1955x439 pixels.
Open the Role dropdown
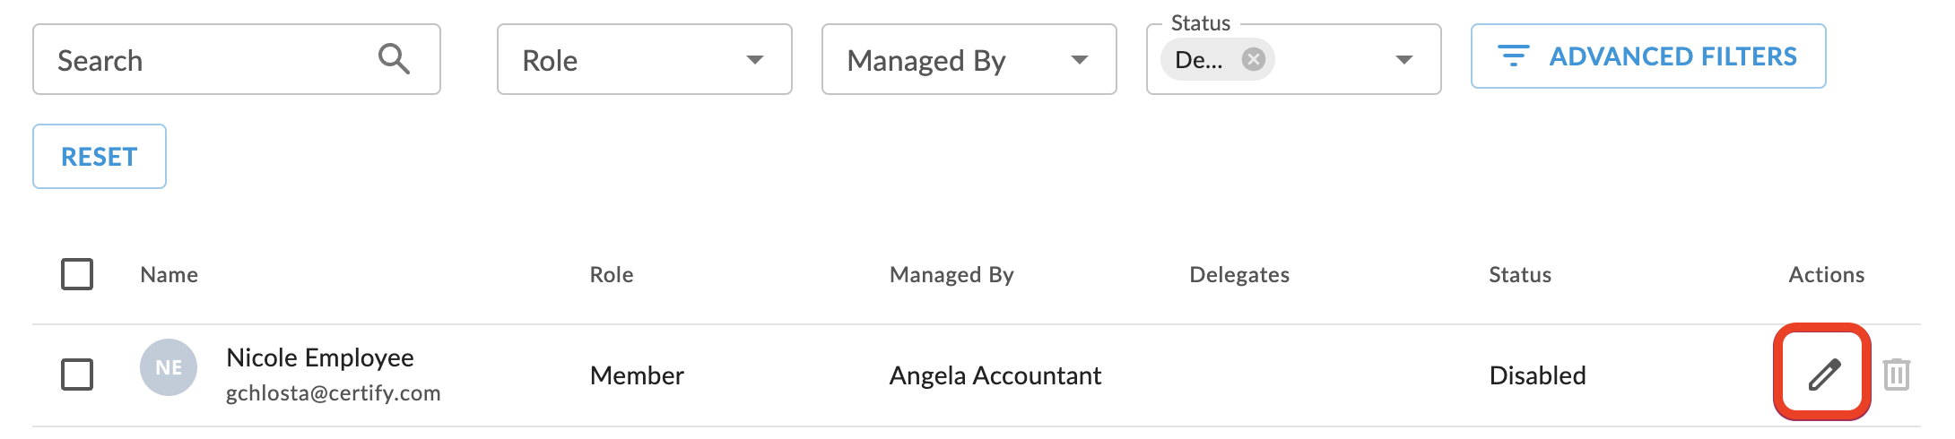[x=645, y=59]
